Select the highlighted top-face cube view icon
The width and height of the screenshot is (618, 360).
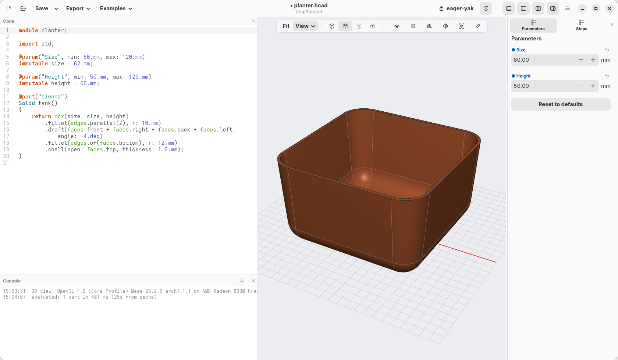click(345, 26)
